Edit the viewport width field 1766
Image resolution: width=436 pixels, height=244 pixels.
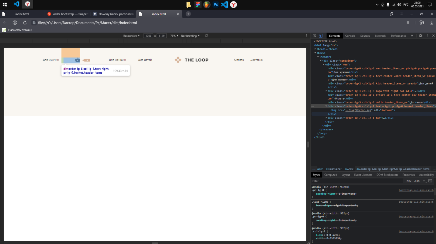148,36
